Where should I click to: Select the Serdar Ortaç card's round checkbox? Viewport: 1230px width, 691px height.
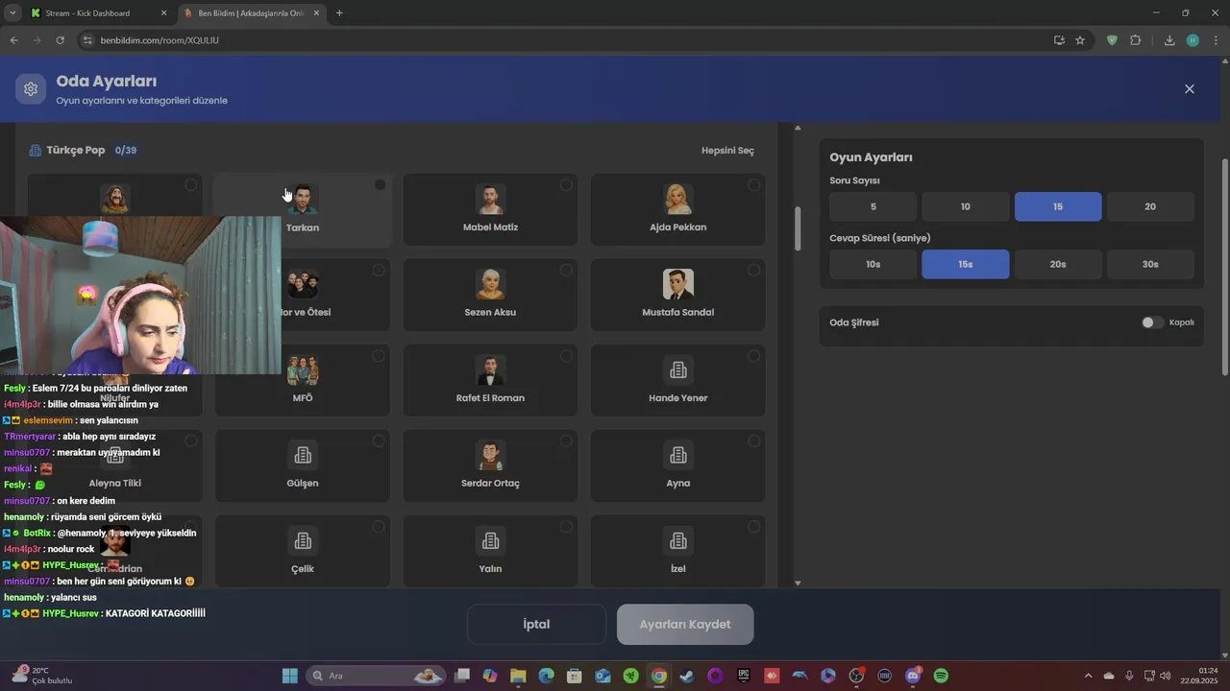click(x=566, y=441)
